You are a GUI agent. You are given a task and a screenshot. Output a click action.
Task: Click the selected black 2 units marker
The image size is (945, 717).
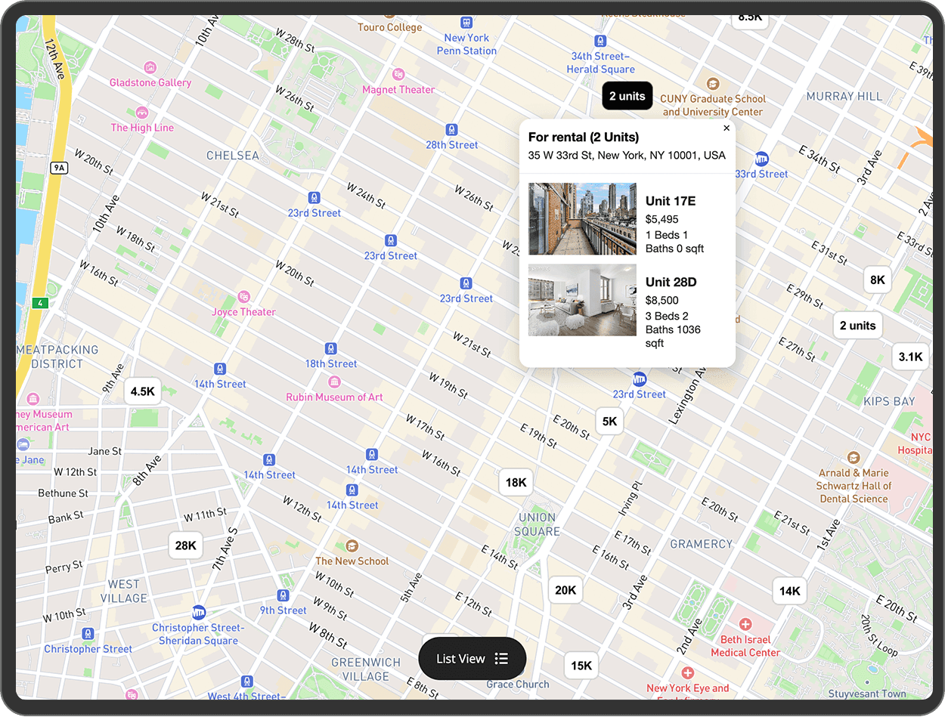point(627,96)
